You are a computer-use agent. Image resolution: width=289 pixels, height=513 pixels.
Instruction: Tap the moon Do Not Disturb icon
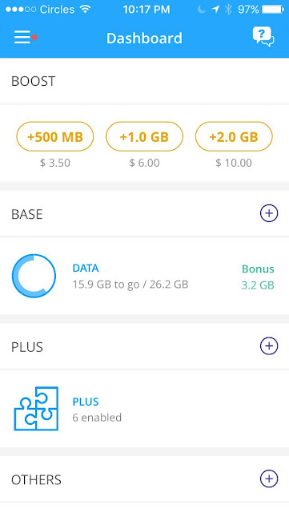(202, 9)
